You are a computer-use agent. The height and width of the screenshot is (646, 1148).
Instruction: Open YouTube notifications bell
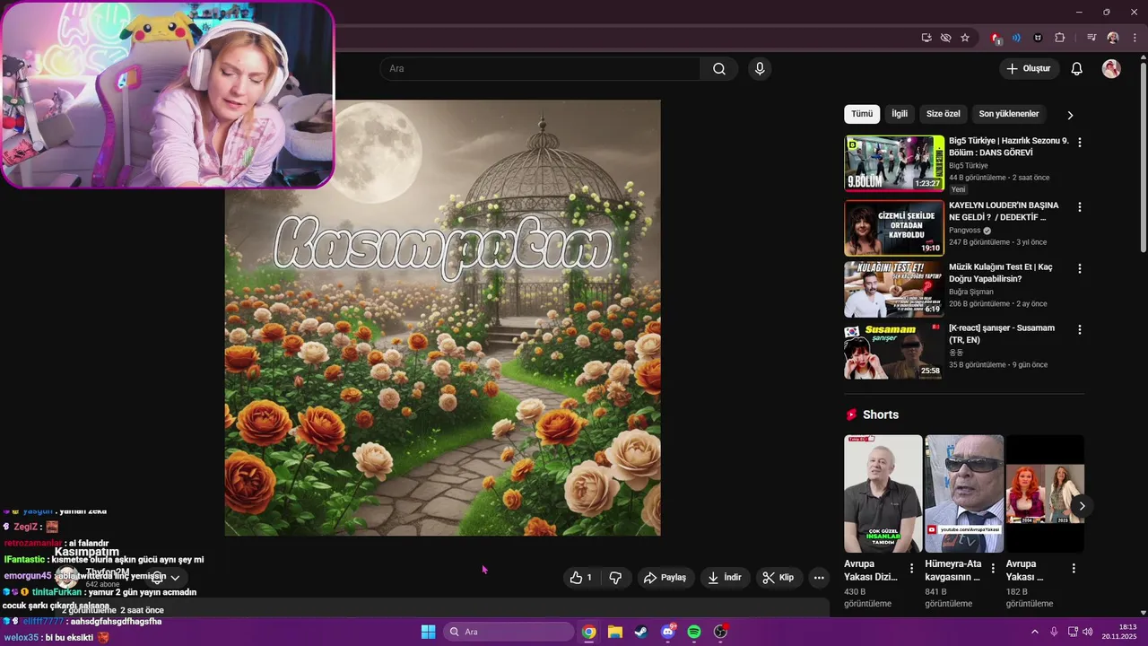coord(1077,69)
